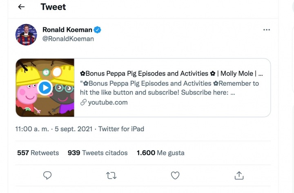Click the Bonus Peppa Pig Episodes card title
294x193 pixels.
coord(171,74)
